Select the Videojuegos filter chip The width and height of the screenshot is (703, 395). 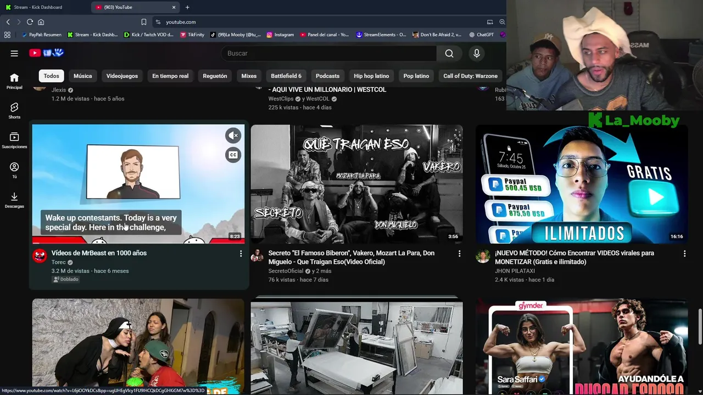[122, 76]
